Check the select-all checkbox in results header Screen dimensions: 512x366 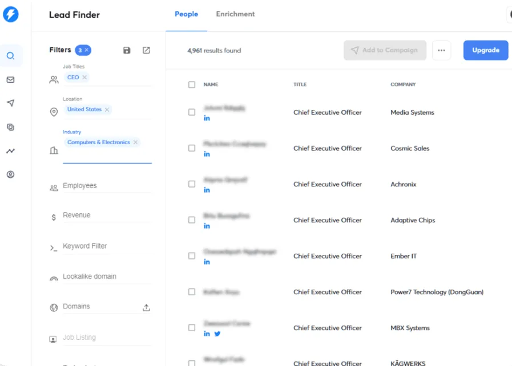point(192,84)
